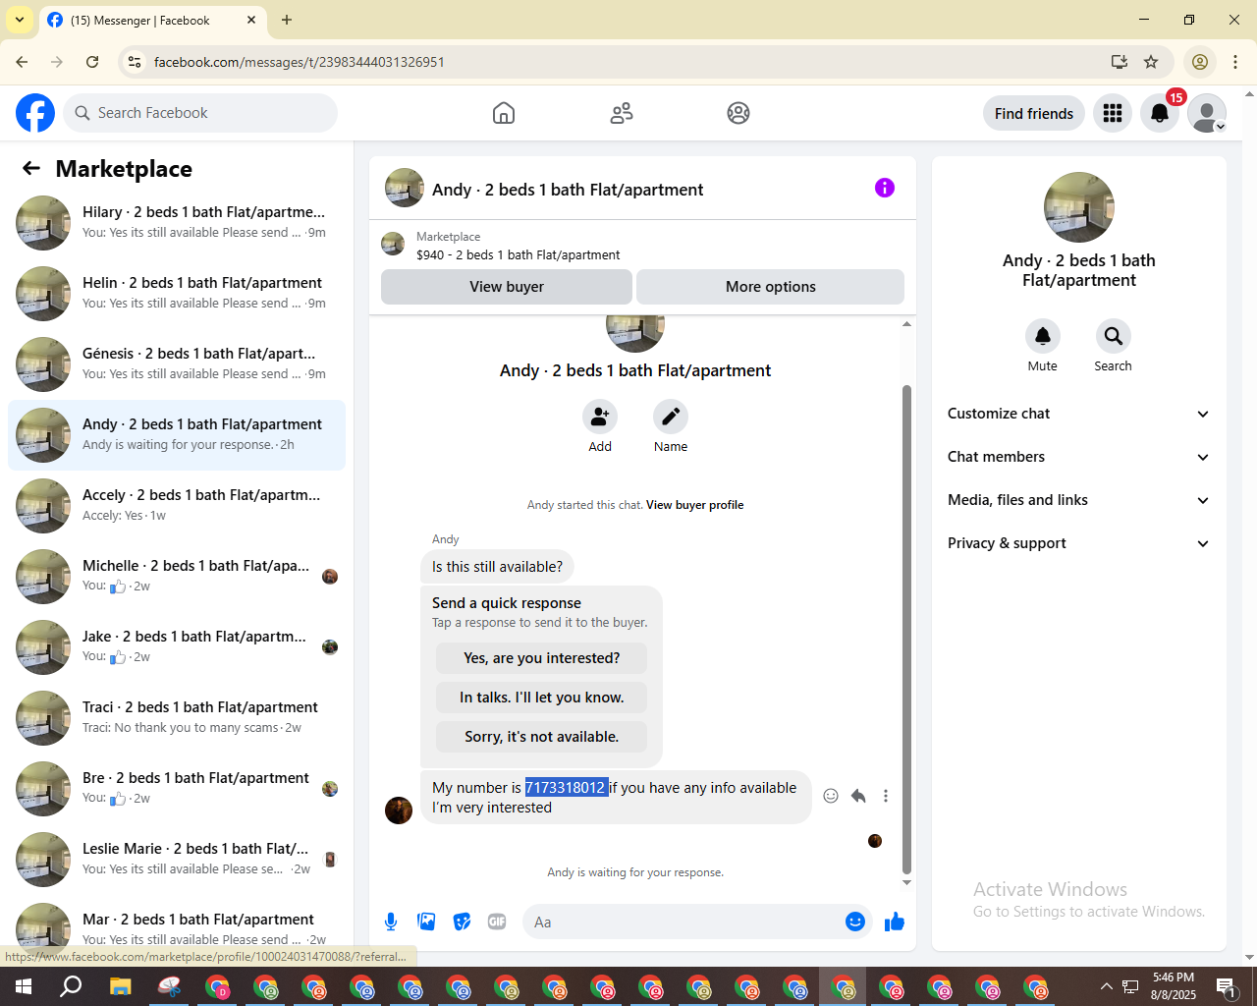Open the Leslie Marie conversation
Screen dimensions: 1257x1006
pos(177,860)
